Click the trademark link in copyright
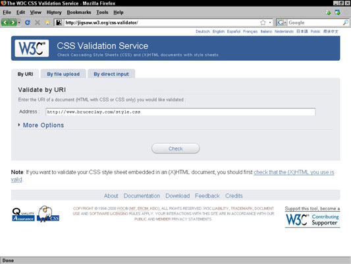The width and height of the screenshot is (351, 264). pyautogui.click(x=241, y=209)
